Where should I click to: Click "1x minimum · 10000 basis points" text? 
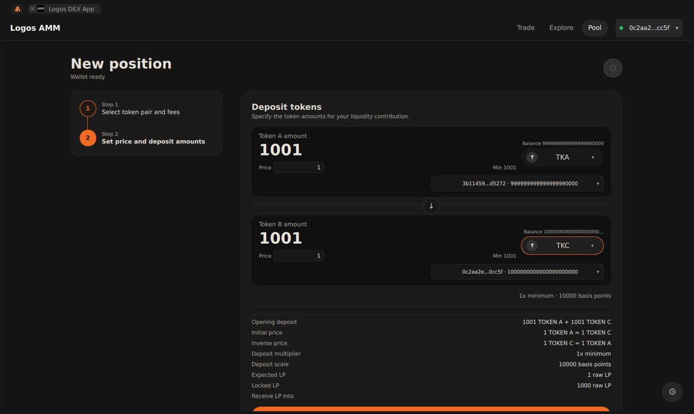point(565,296)
